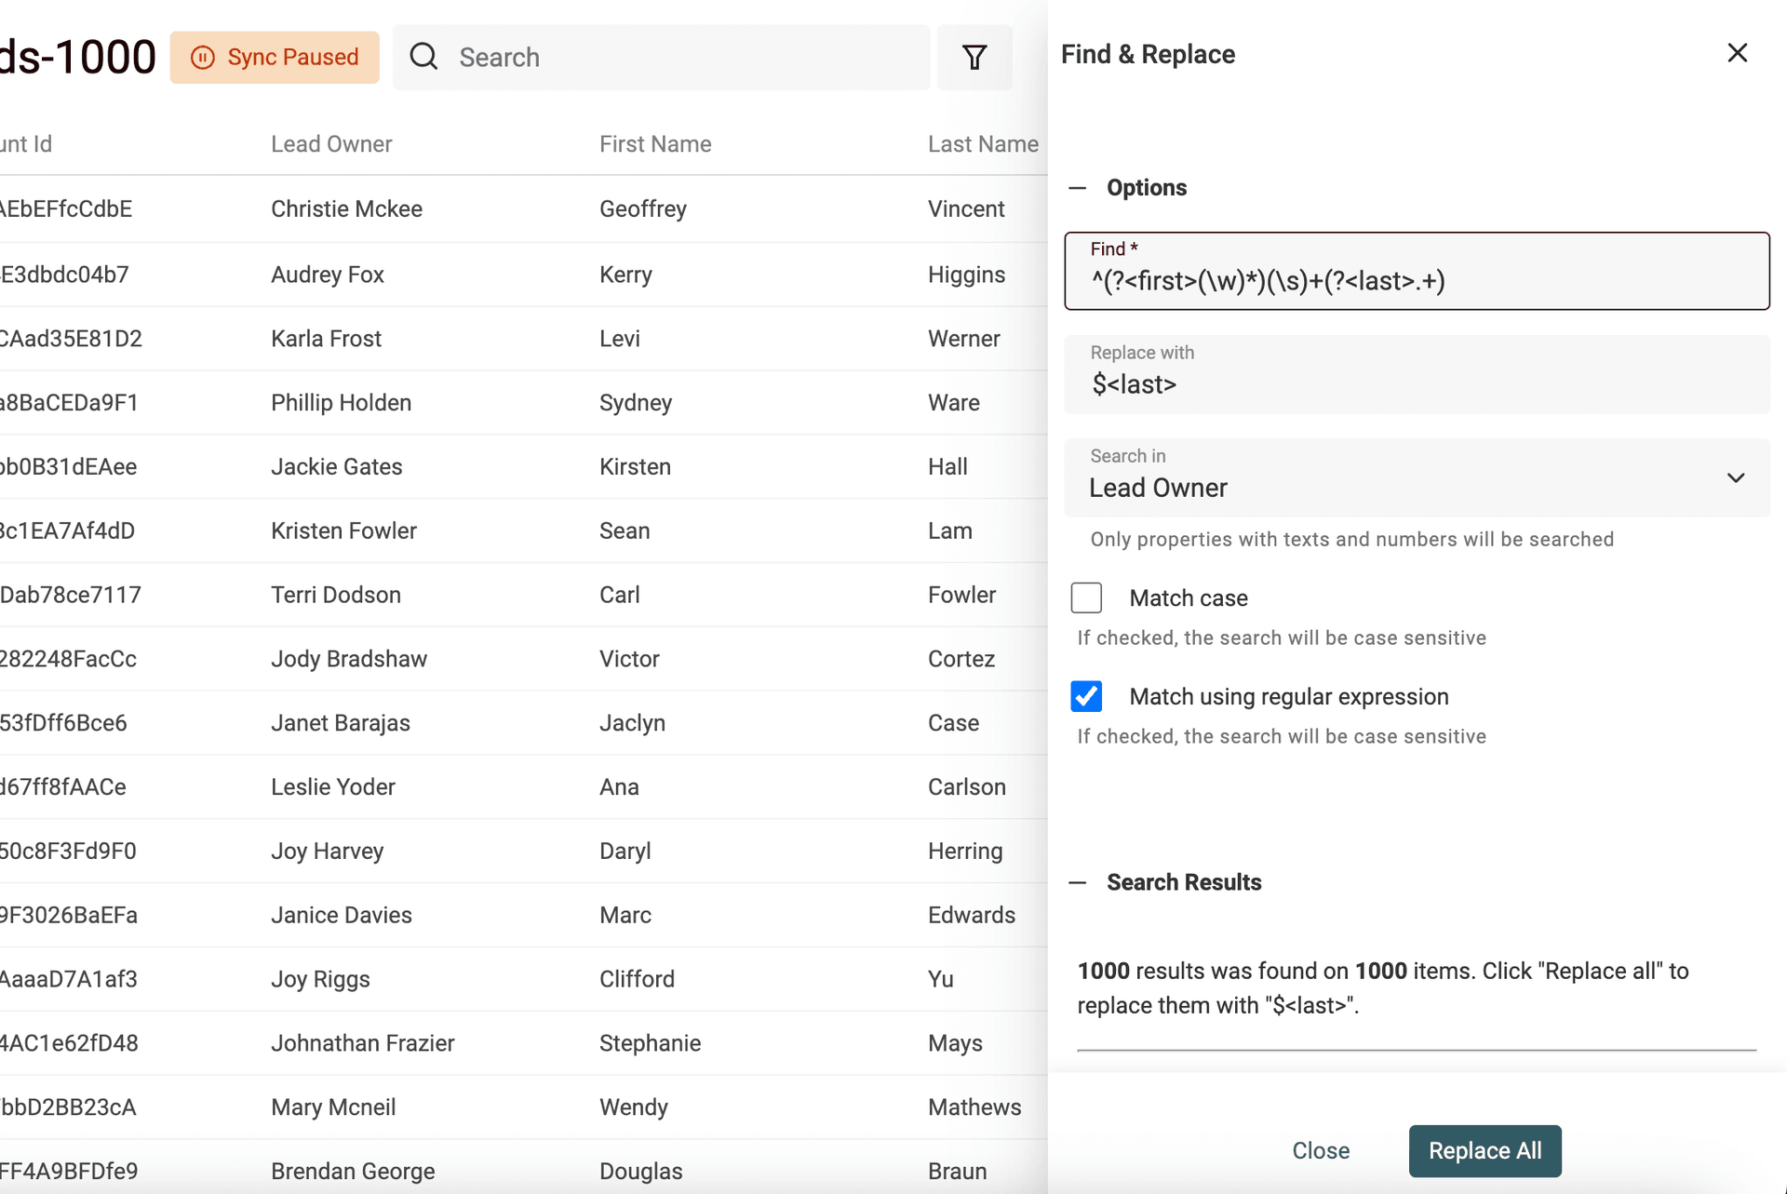
Task: Enable the Match case checkbox
Action: point(1086,597)
